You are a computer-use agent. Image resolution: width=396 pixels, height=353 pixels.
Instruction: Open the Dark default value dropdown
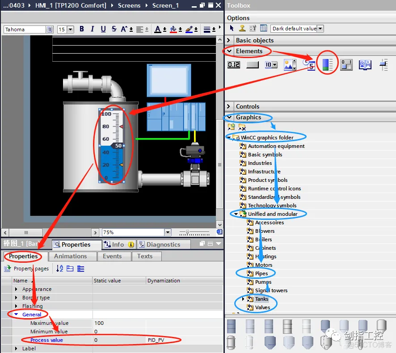coord(320,29)
